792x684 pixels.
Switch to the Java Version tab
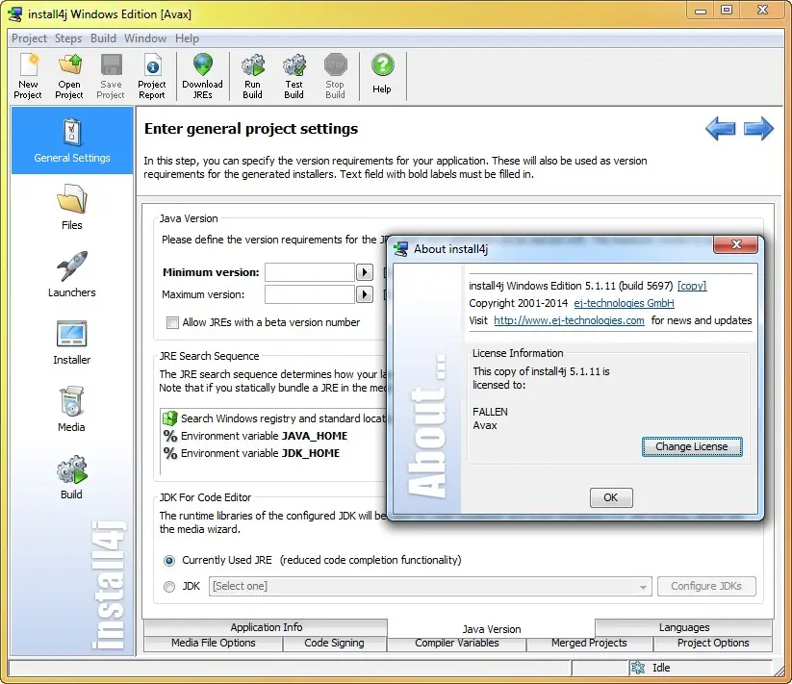pos(492,629)
